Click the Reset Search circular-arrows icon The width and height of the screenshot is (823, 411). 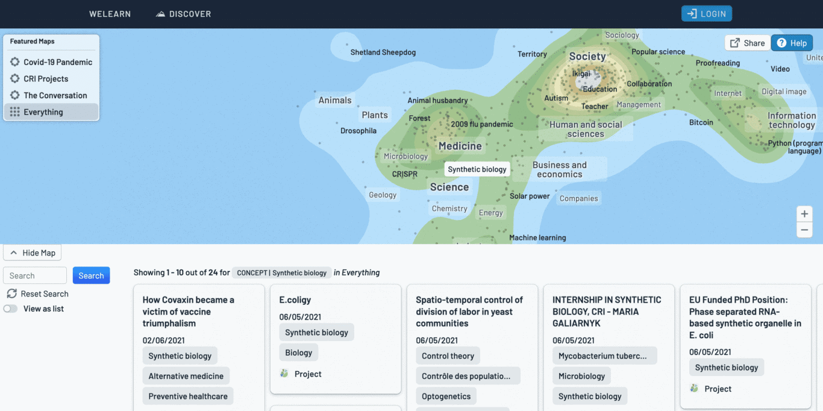tap(11, 293)
